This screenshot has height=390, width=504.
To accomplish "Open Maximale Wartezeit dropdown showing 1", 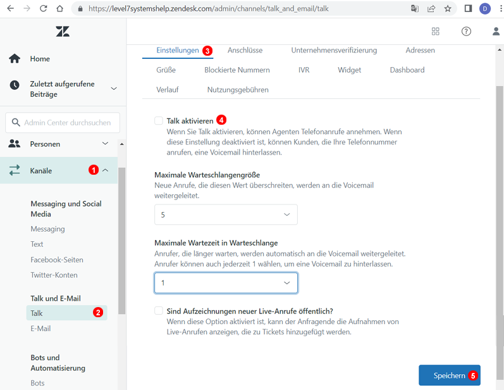I will 226,283.
